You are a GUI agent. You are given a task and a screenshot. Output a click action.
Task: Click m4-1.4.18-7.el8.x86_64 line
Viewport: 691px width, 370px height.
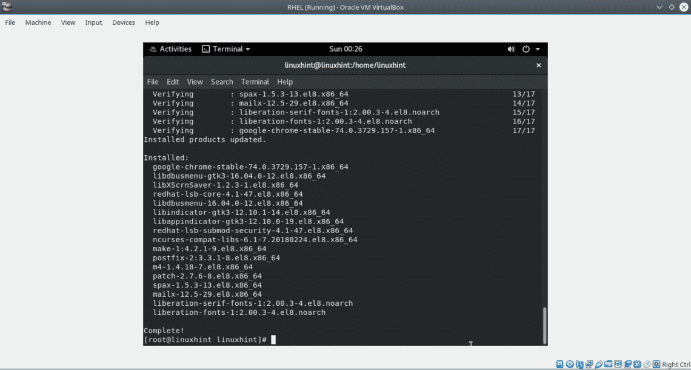(202, 267)
